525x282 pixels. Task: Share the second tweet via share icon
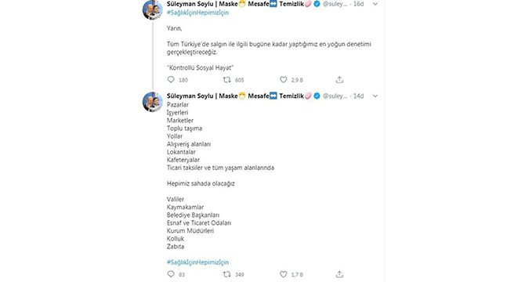tap(339, 274)
